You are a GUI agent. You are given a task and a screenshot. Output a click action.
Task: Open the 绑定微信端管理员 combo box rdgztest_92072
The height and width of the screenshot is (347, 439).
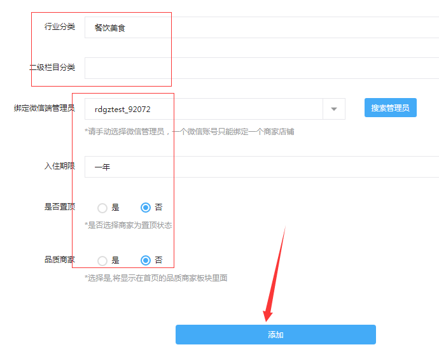pyautogui.click(x=215, y=109)
